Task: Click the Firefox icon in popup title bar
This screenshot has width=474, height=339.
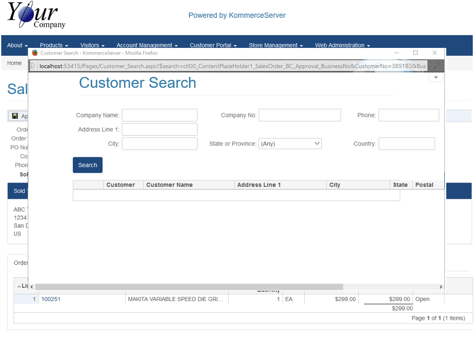Action: (35, 53)
